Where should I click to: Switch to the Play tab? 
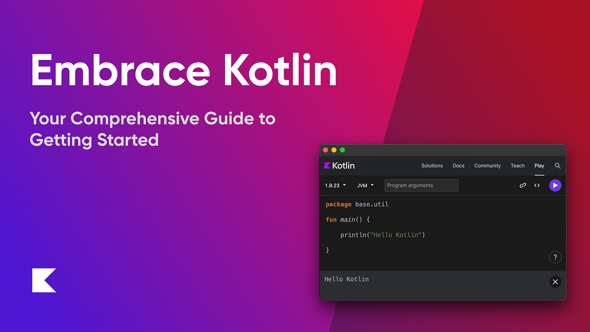pos(539,166)
